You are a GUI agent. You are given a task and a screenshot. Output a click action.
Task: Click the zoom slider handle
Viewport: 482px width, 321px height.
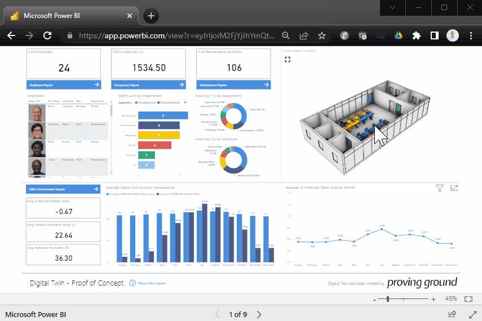point(388,299)
